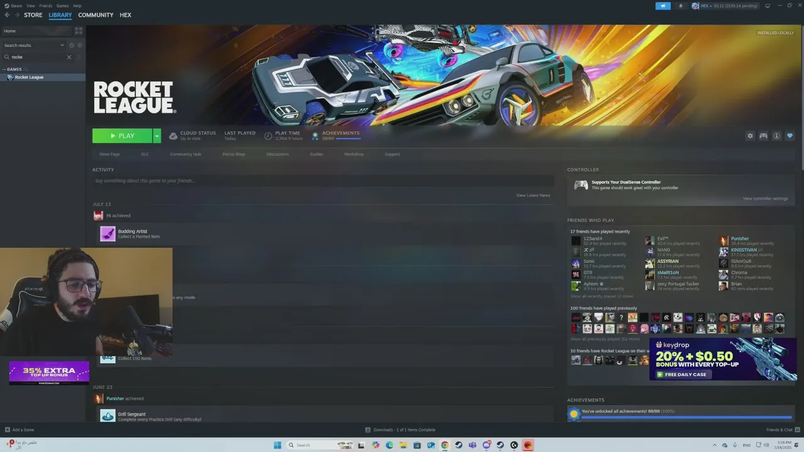Image resolution: width=804 pixels, height=452 pixels.
Task: Open the Windows Start button
Action: tap(277, 445)
